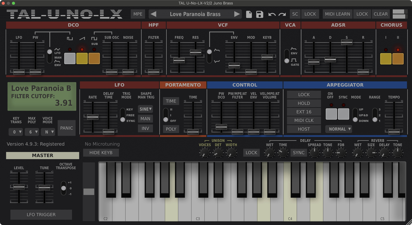Adjust the reverb TONE knob
Screen dimensions: 412x225
point(398,153)
